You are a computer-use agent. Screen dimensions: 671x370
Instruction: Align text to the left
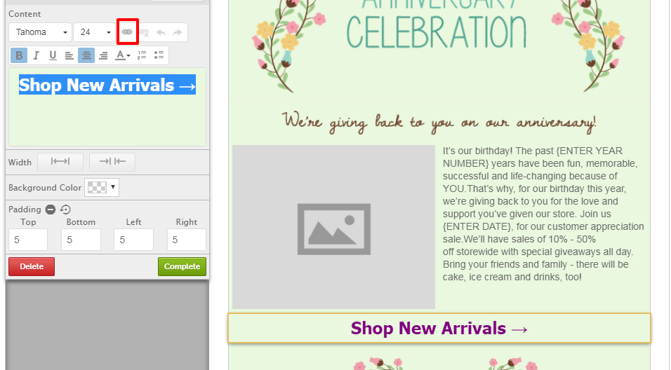pyautogui.click(x=69, y=55)
